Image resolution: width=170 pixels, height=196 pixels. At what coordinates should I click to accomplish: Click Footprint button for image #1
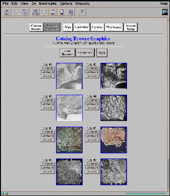coord(48,68)
